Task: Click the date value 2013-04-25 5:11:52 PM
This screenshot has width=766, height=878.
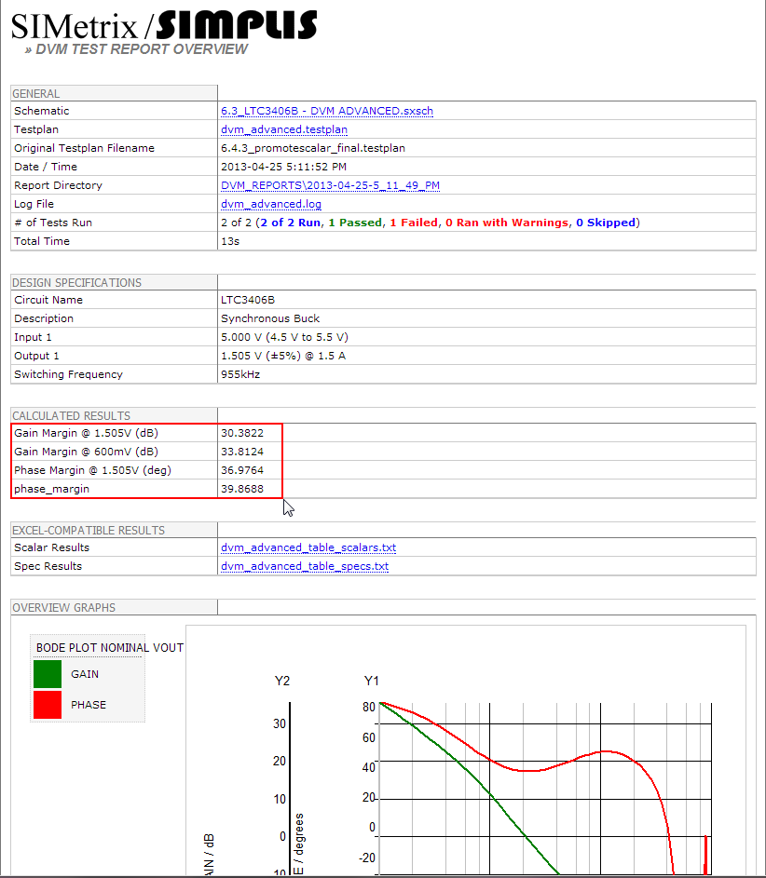Action: (x=283, y=167)
